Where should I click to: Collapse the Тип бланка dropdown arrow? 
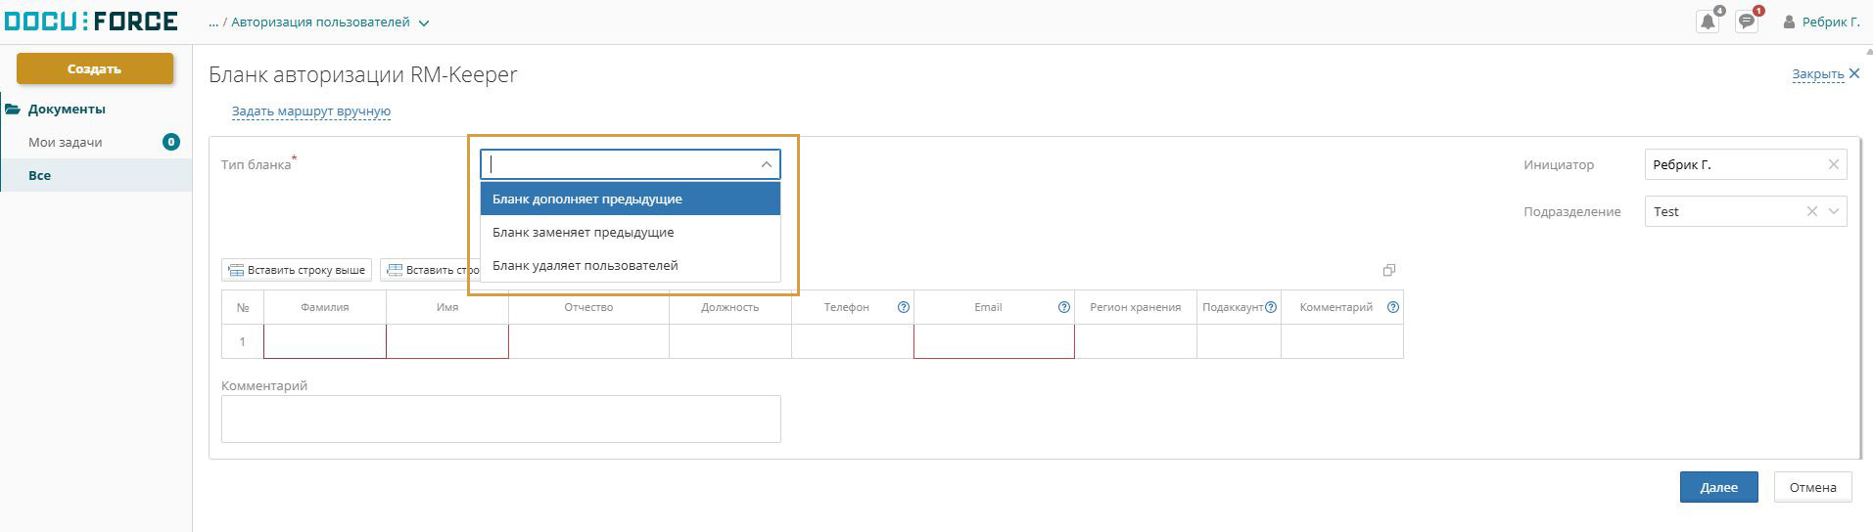(767, 164)
